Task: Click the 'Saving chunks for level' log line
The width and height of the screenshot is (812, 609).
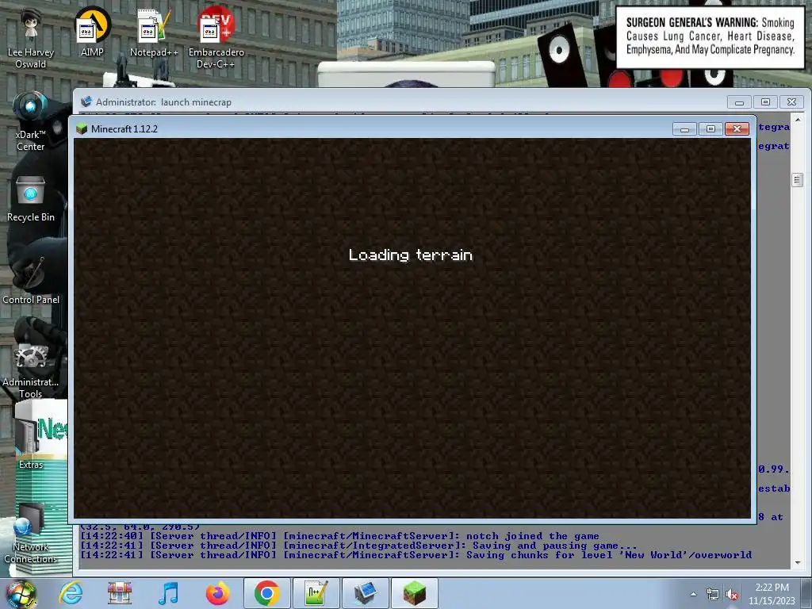Action: 416,554
